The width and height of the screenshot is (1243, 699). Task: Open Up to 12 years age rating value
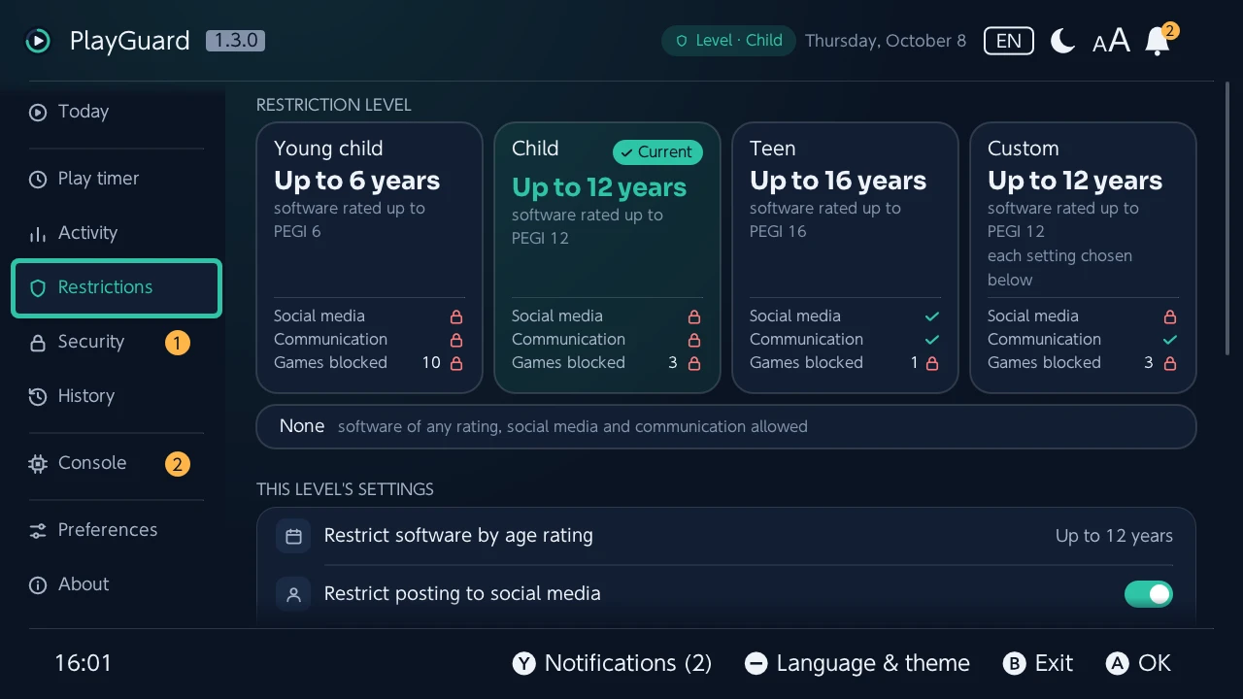point(1114,536)
